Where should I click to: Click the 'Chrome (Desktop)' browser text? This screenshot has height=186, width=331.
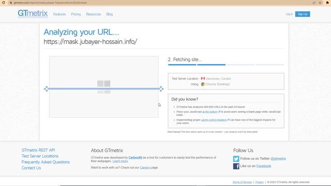[x=217, y=84]
